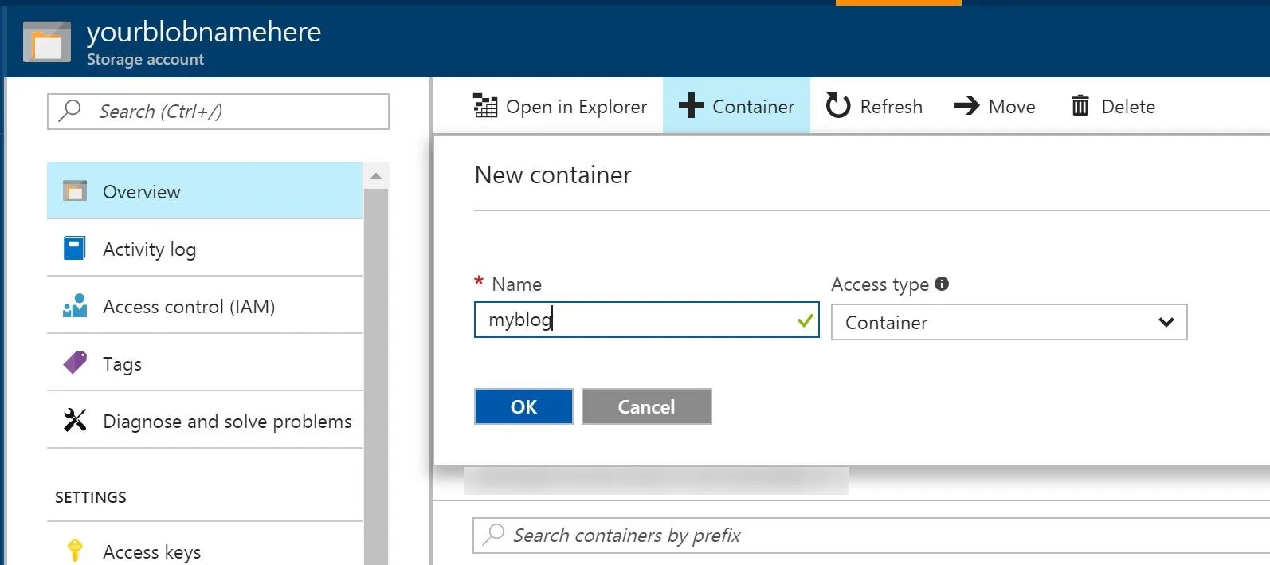Screen dimensions: 1270x565
Task: Click the Delete toolbar label
Action: 1128,106
